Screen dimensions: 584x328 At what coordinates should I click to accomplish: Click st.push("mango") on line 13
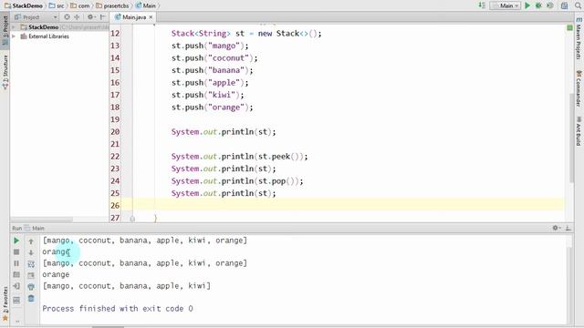[210, 46]
